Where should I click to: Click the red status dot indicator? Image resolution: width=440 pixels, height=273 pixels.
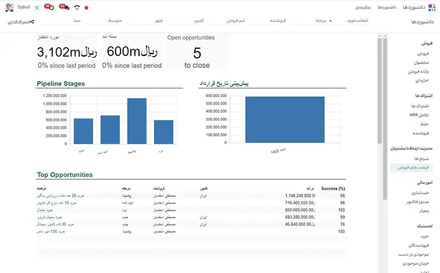87,8
